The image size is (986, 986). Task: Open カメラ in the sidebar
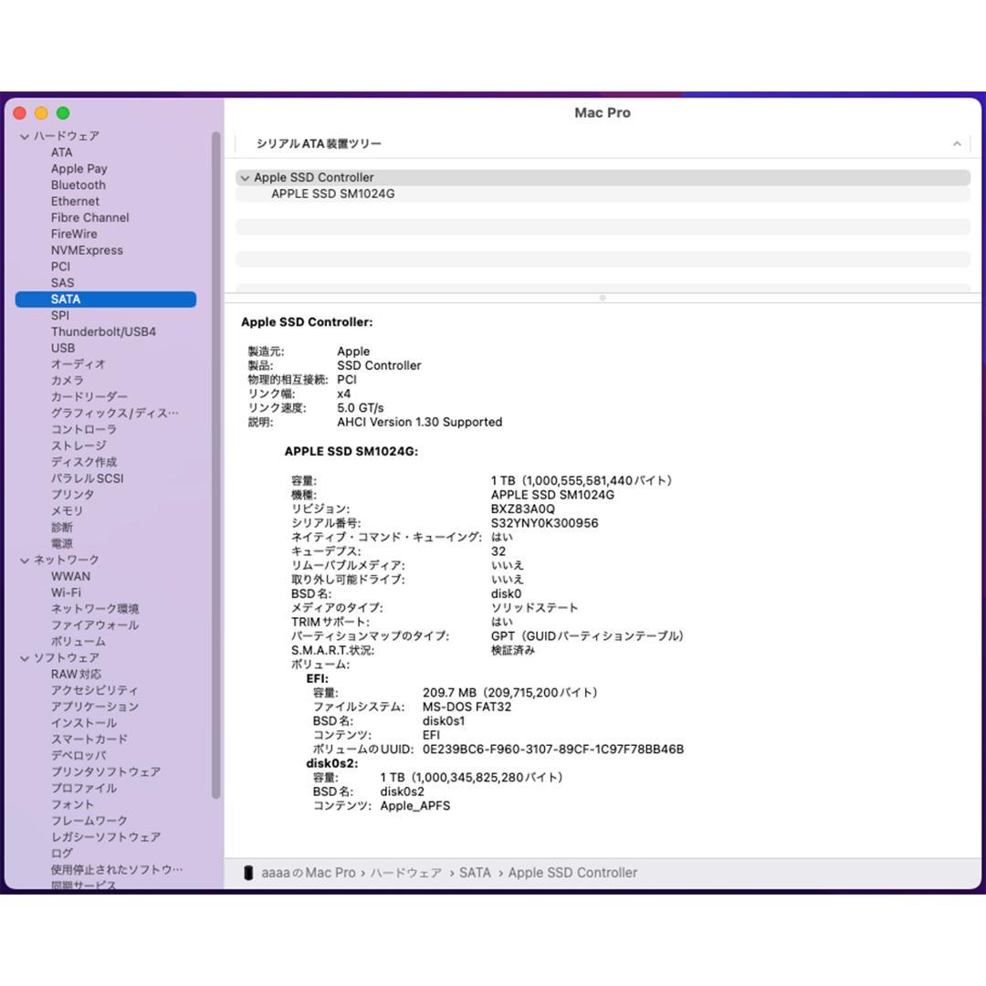(x=68, y=381)
